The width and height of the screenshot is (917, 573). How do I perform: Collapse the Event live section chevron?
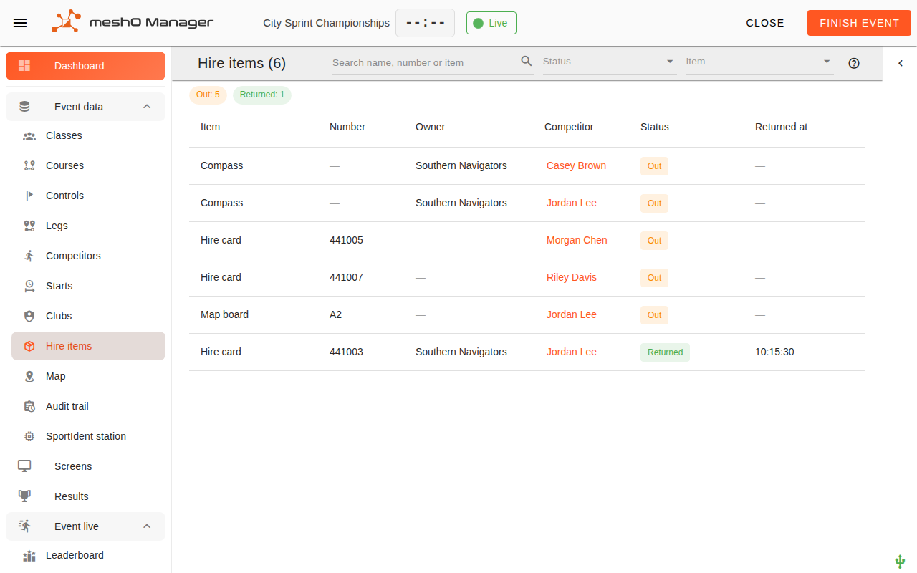click(147, 526)
